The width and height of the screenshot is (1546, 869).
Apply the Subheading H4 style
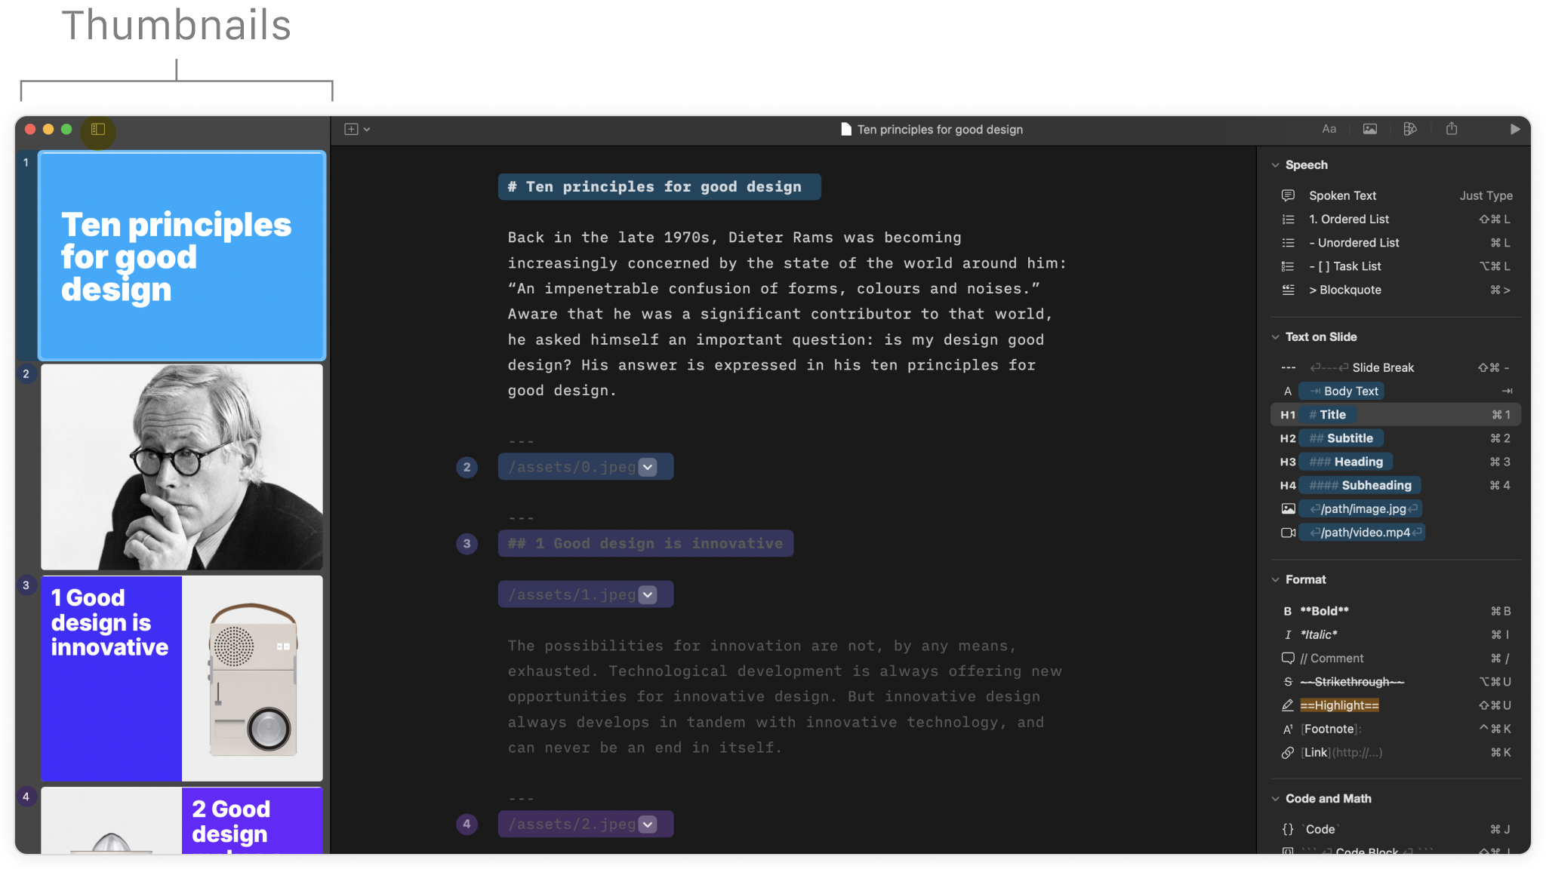pos(1396,486)
